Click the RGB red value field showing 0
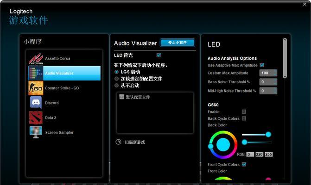Image resolution: width=311 pixels, height=185 pixels. click(250, 154)
